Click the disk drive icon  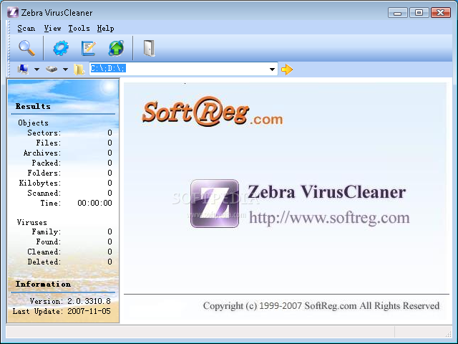tap(52, 70)
